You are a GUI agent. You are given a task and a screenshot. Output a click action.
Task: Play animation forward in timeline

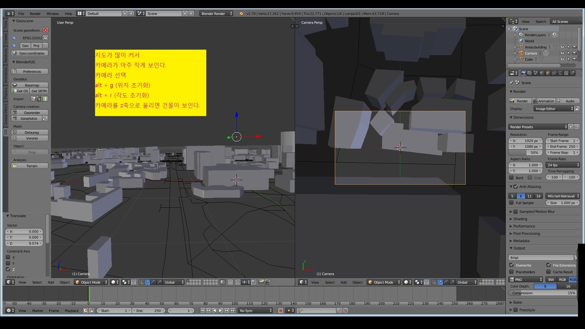pos(221,310)
